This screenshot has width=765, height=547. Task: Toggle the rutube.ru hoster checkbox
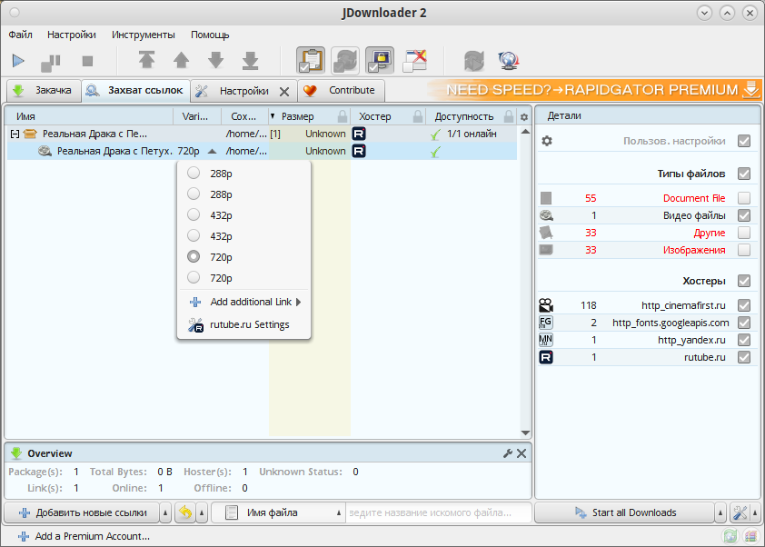[744, 357]
